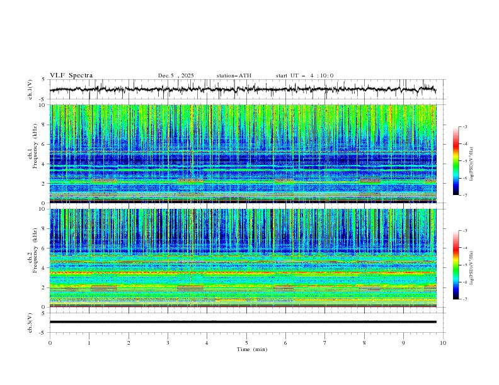Click the ch.3 flat black trace
Viewport: 499px width, 385px height.
click(243, 322)
